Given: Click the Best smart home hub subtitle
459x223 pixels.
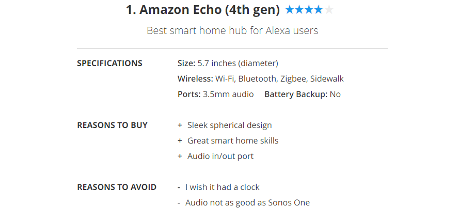Looking at the screenshot, I should (x=232, y=30).
